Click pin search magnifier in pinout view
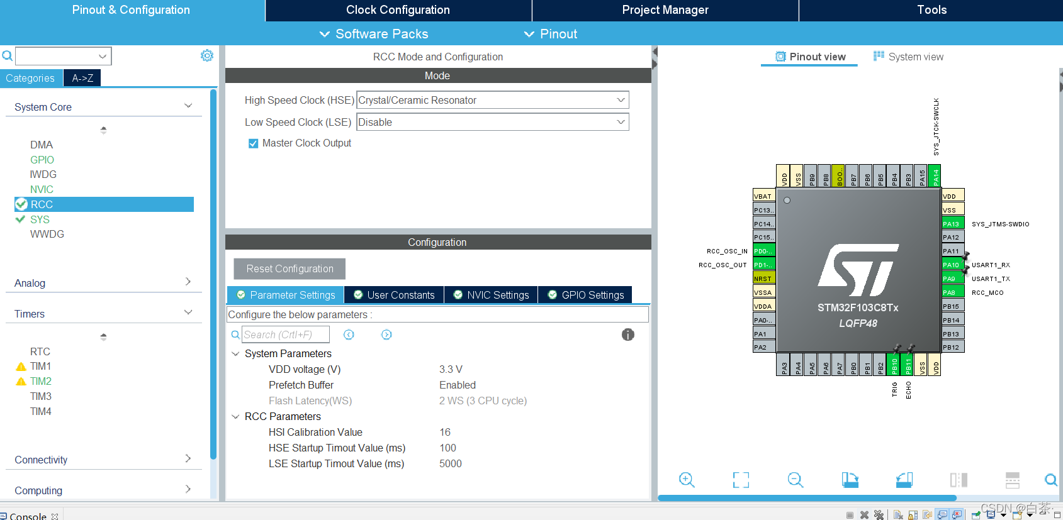The image size is (1063, 520). [x=1051, y=480]
